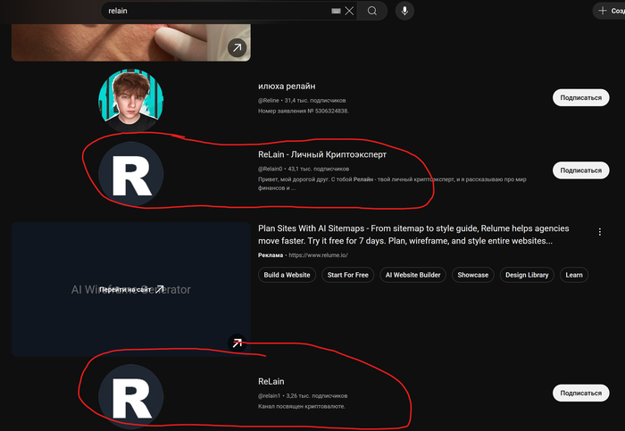Click inside the search field containing relain
Screen dimensions: 625x431
214,11
